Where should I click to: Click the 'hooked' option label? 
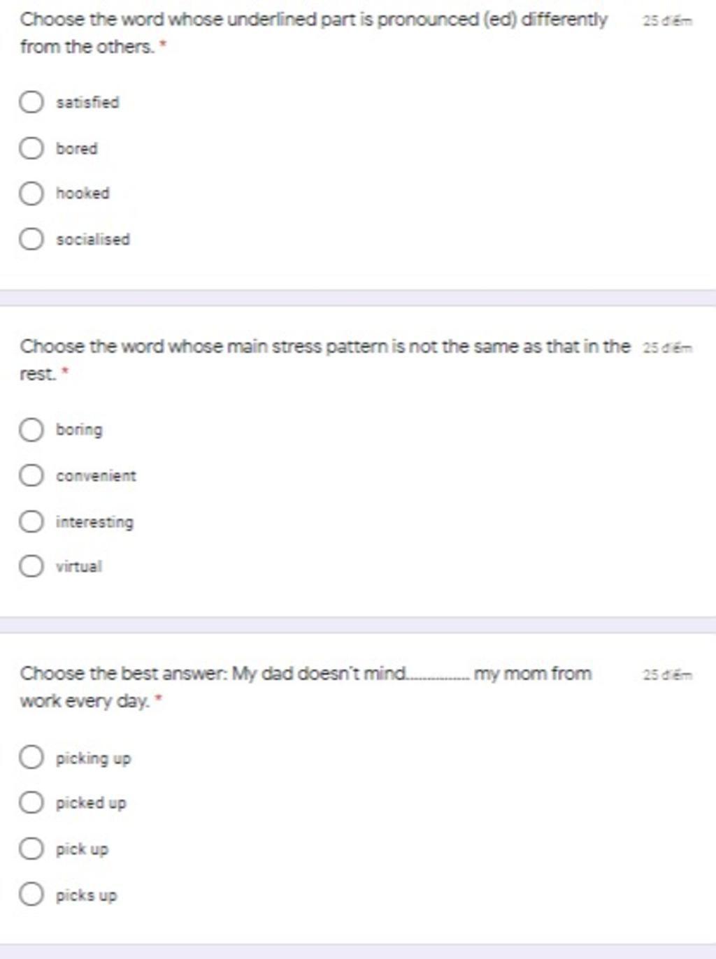pos(83,194)
